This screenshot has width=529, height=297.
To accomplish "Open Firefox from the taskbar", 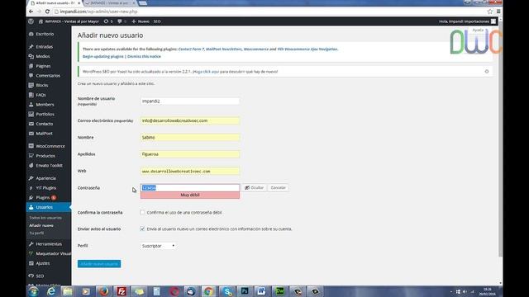I will pyautogui.click(x=104, y=291).
